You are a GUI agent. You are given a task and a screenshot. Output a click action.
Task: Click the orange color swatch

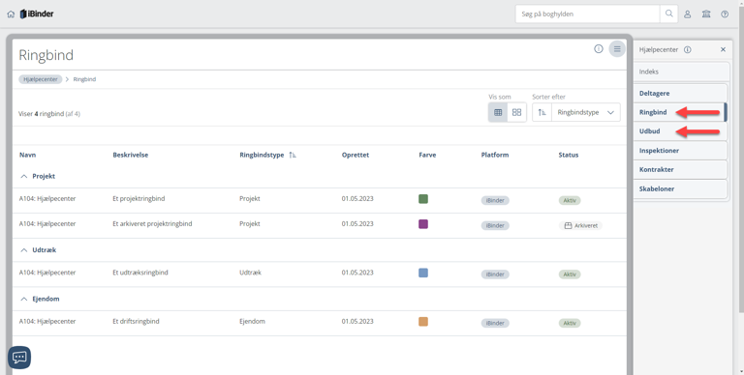point(423,322)
